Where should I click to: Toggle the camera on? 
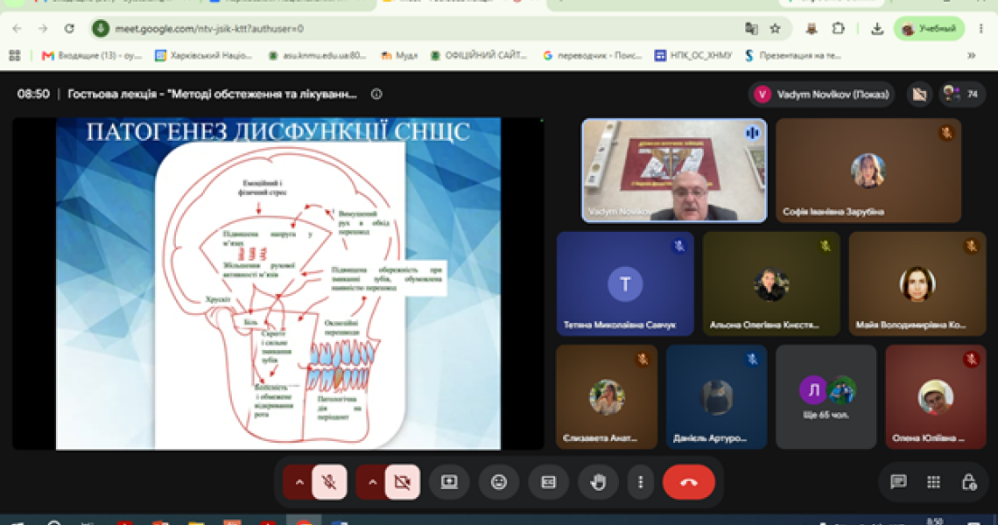click(x=402, y=482)
